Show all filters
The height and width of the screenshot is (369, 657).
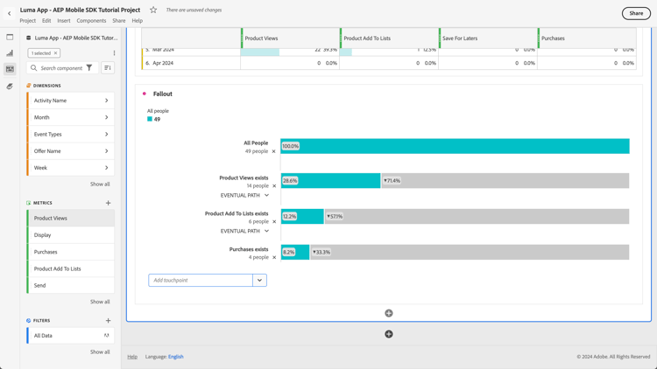100,352
